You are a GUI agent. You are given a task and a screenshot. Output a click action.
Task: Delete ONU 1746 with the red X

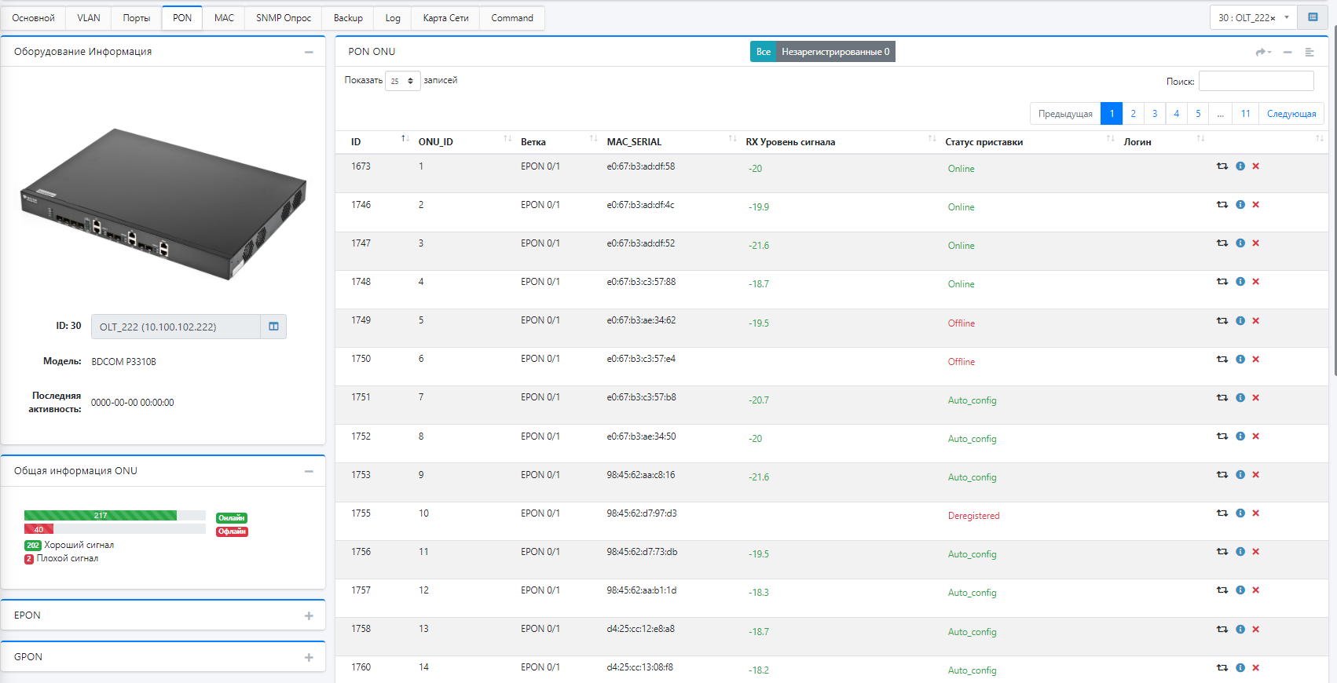tap(1255, 205)
